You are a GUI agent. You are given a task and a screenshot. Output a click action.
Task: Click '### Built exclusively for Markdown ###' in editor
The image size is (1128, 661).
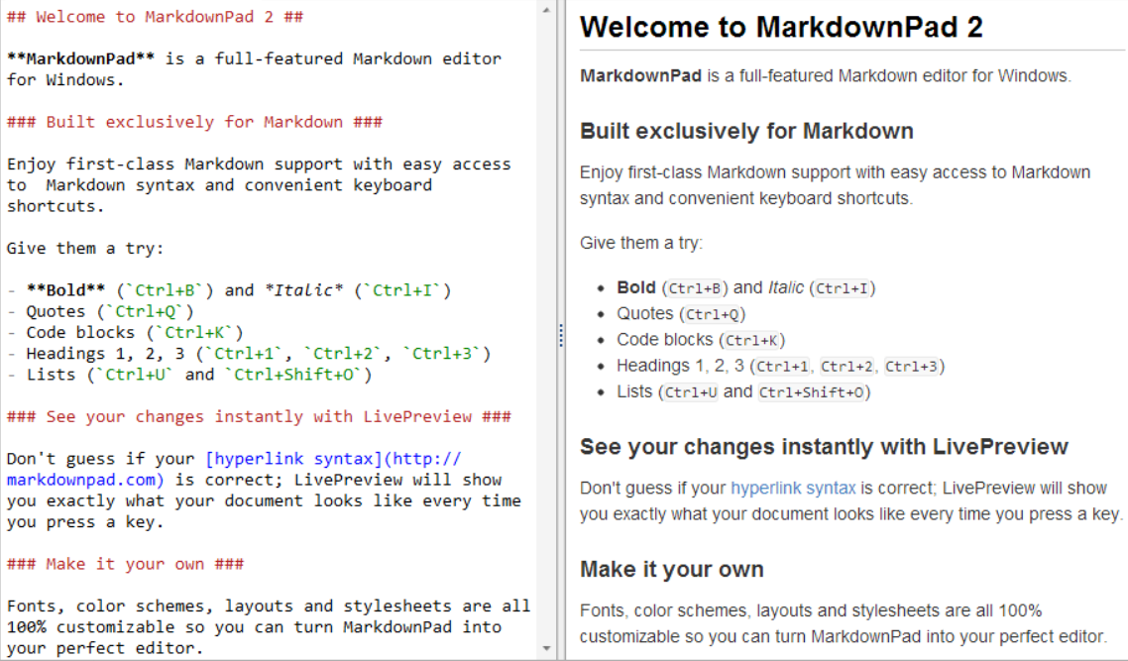click(194, 122)
